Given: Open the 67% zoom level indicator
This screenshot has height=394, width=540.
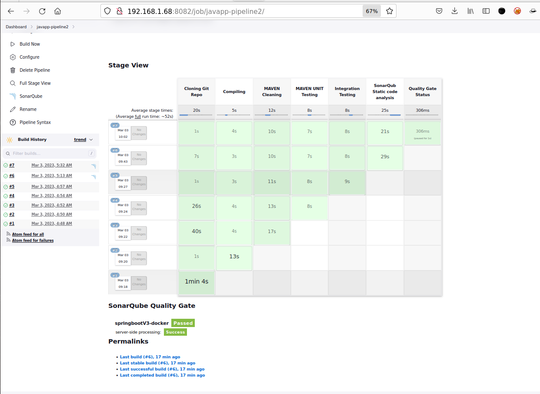Looking at the screenshot, I should click(x=372, y=11).
